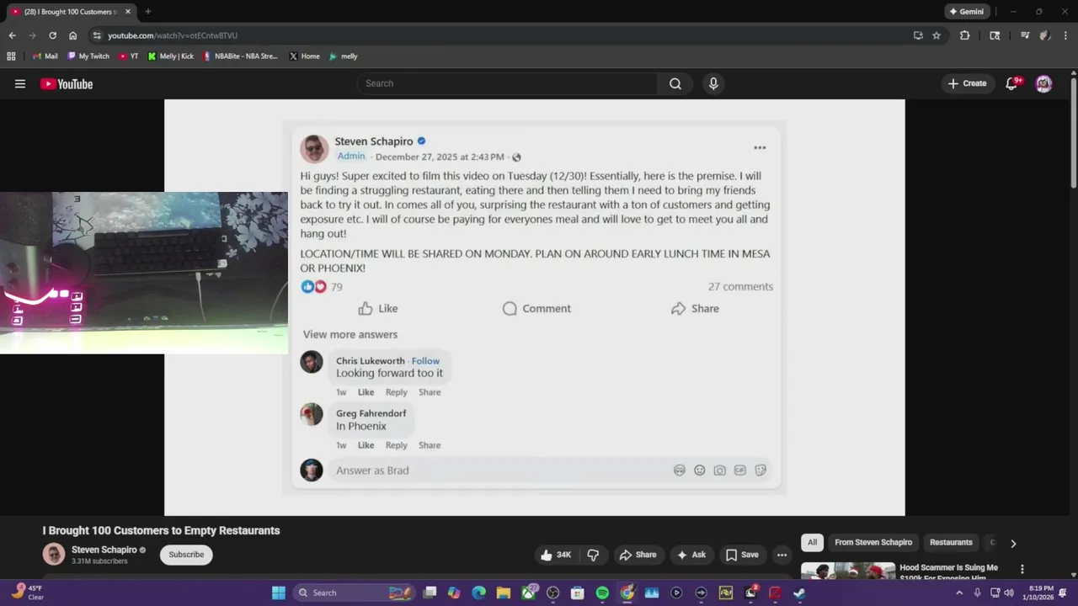Open the Mail bookmark

pos(45,56)
